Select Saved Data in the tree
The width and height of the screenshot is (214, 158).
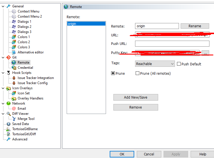click(x=21, y=124)
